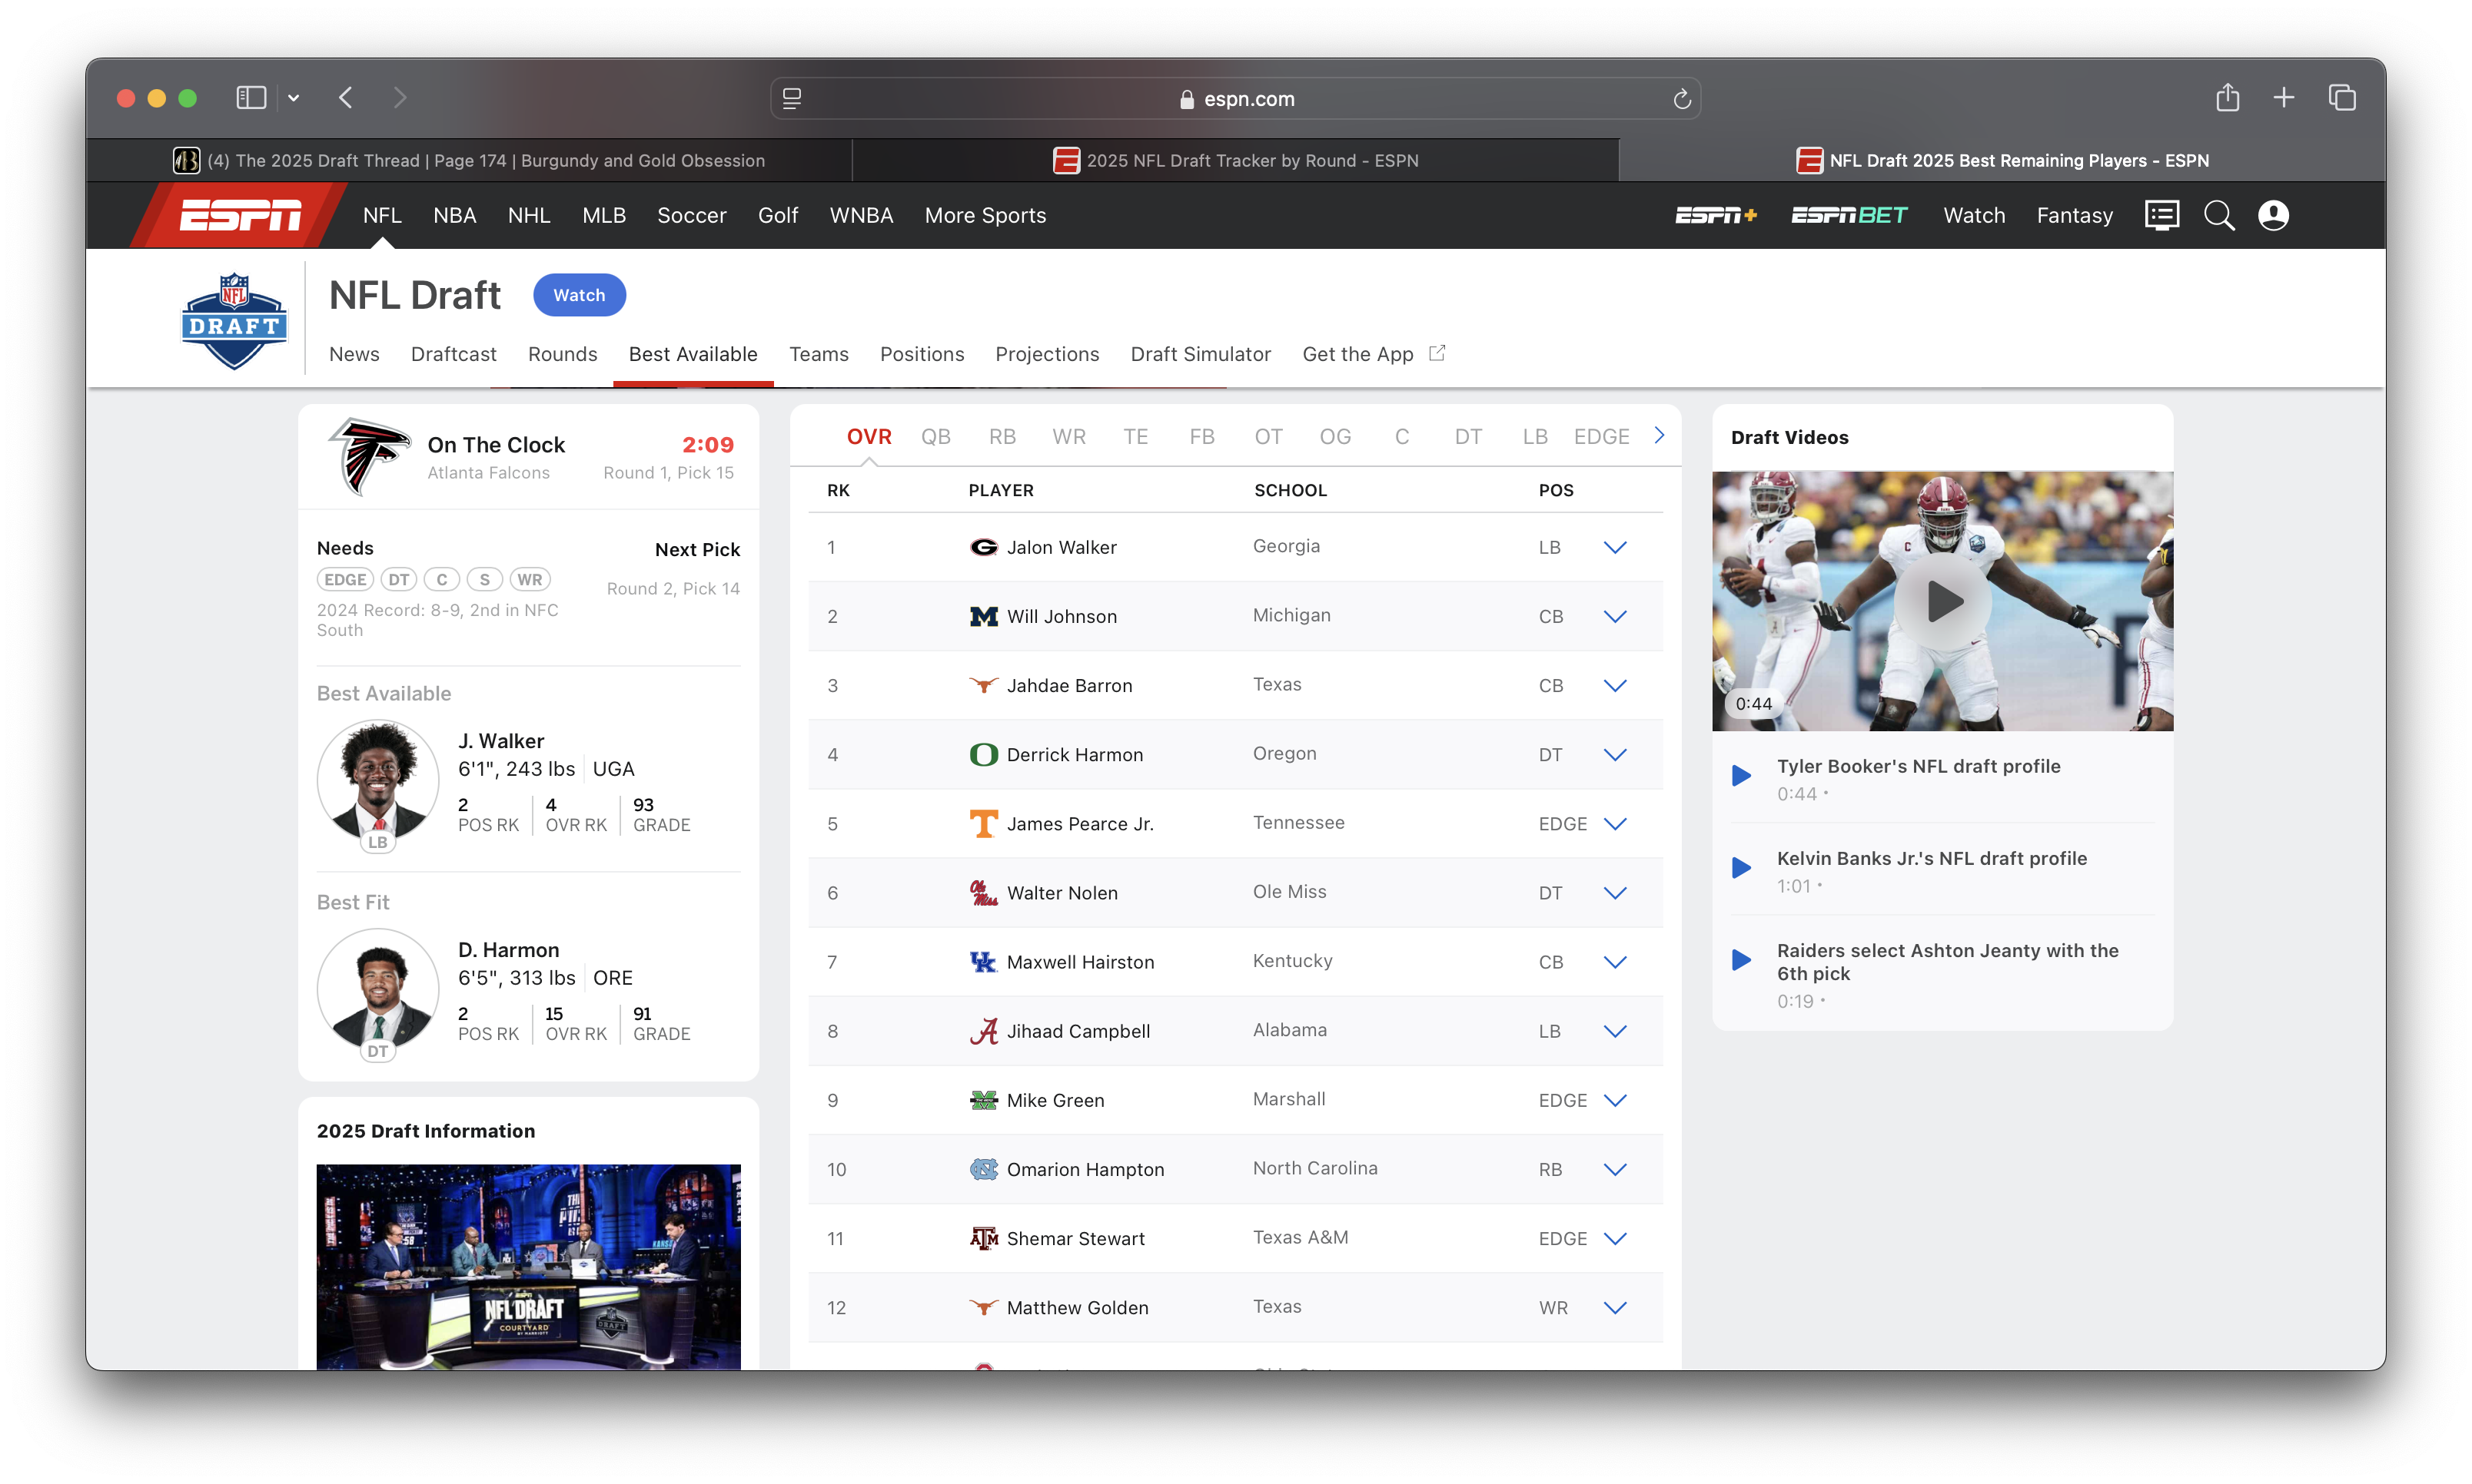
Task: Play the Raiders select Ashton Jeanty video
Action: (x=1741, y=960)
